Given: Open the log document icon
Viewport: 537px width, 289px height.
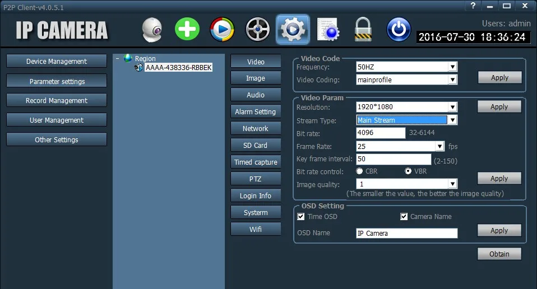Looking at the screenshot, I should (x=328, y=30).
